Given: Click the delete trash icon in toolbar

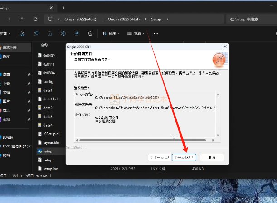Looking at the screenshot, I should [90, 33].
